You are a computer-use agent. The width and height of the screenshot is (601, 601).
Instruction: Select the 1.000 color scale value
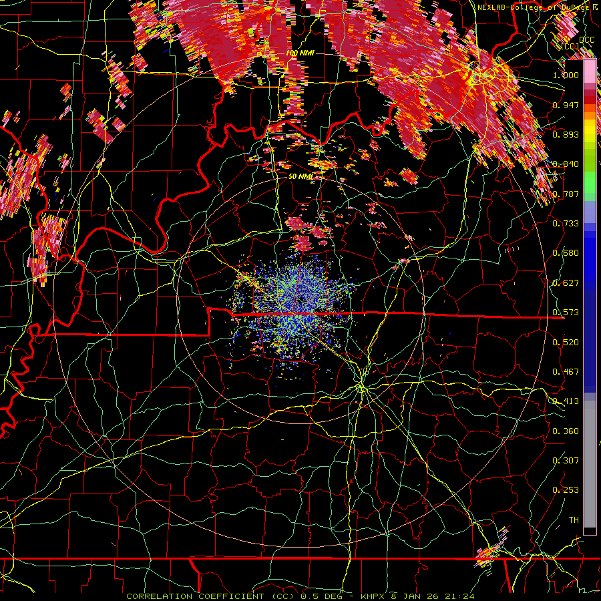[x=566, y=75]
